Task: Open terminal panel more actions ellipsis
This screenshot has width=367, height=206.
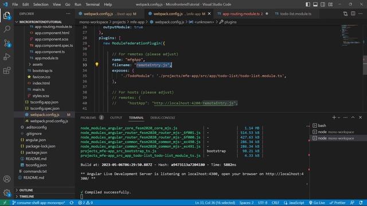Action: [345, 117]
